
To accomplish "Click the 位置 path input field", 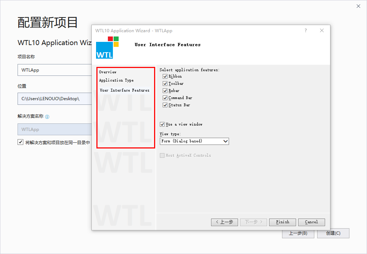I will click(x=54, y=99).
